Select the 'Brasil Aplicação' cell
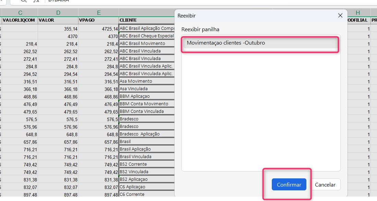377x201 pixels. (x=147, y=149)
